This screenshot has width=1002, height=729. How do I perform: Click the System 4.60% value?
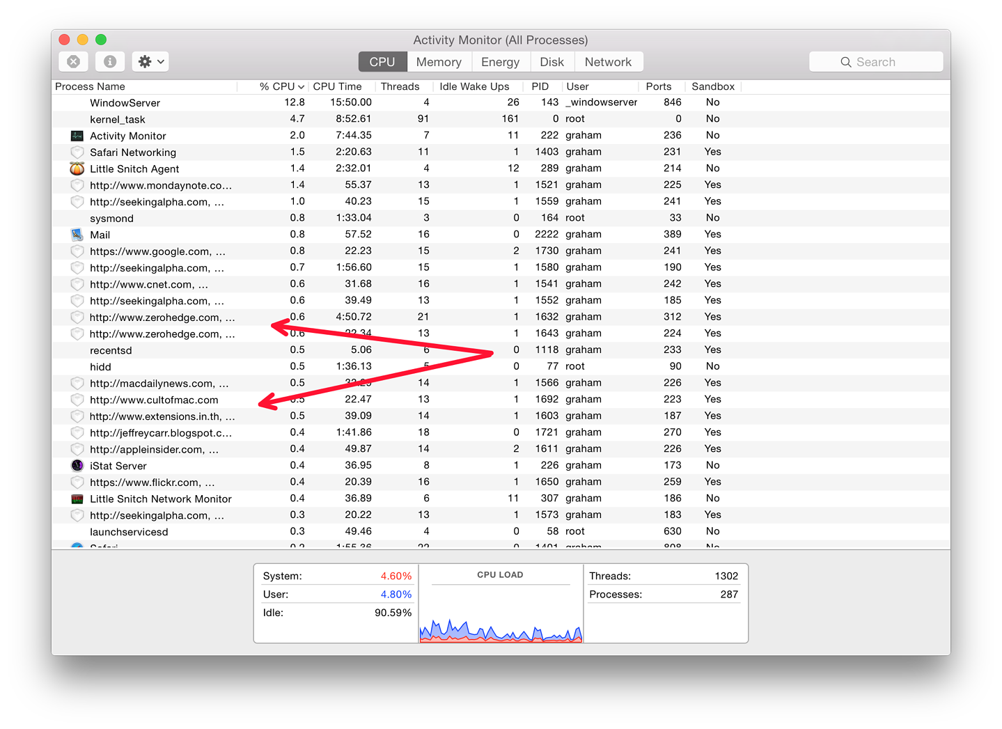[396, 576]
